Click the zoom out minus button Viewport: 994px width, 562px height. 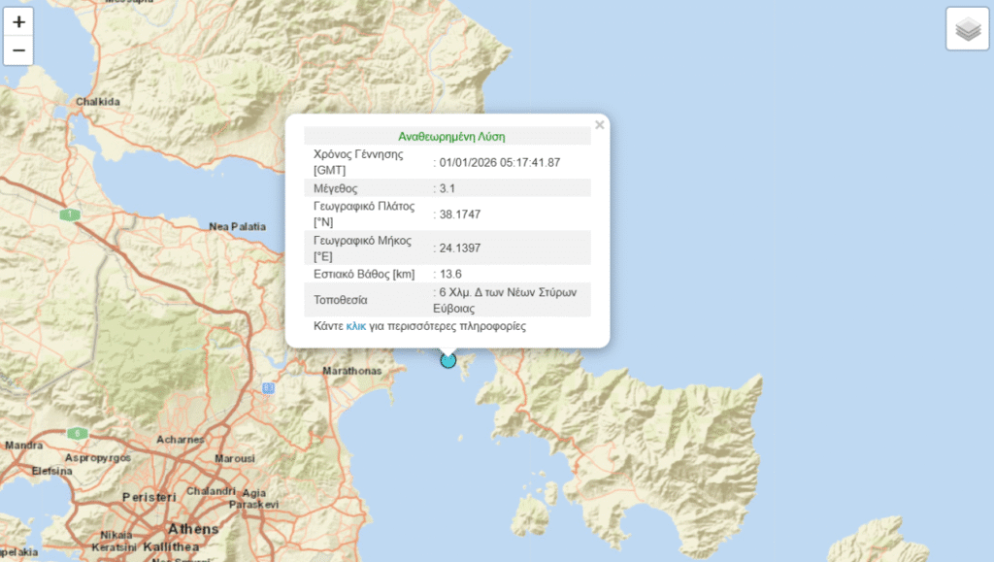pyautogui.click(x=18, y=50)
